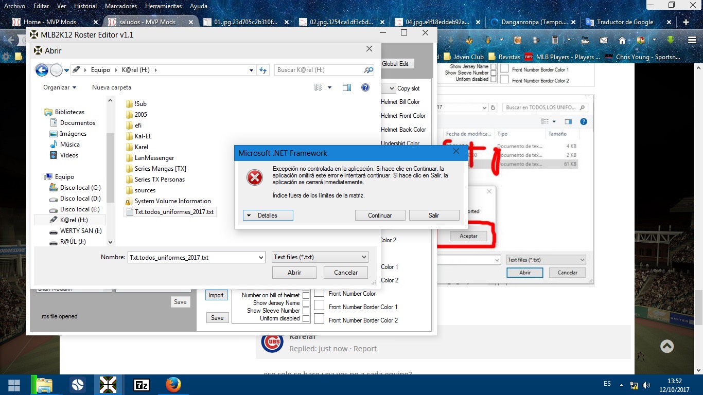Click the Report link under the reply

tap(365, 349)
